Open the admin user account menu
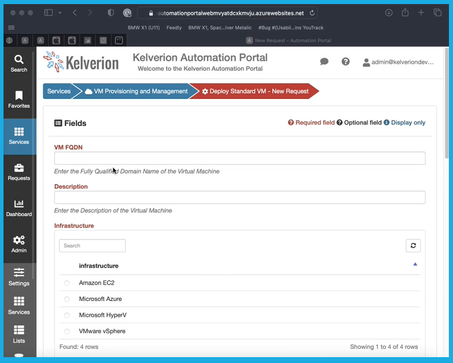Image resolution: width=453 pixels, height=363 pixels. click(x=398, y=62)
